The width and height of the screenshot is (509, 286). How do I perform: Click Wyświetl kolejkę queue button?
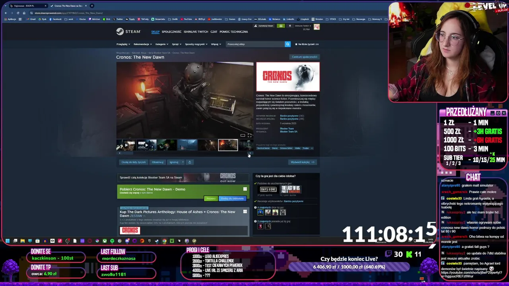(303, 162)
